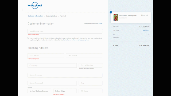
Task: Focus the Street Address 2 field
Action: [52, 83]
